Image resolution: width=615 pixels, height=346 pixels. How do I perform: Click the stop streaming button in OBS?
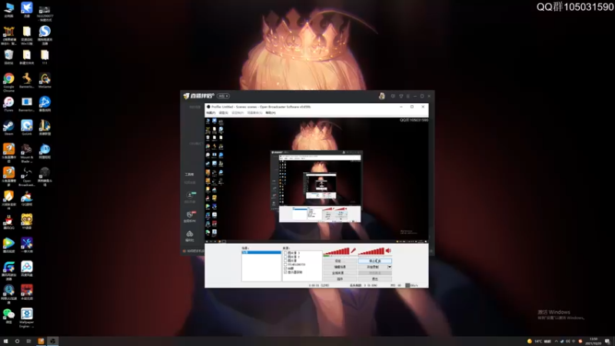(x=375, y=261)
